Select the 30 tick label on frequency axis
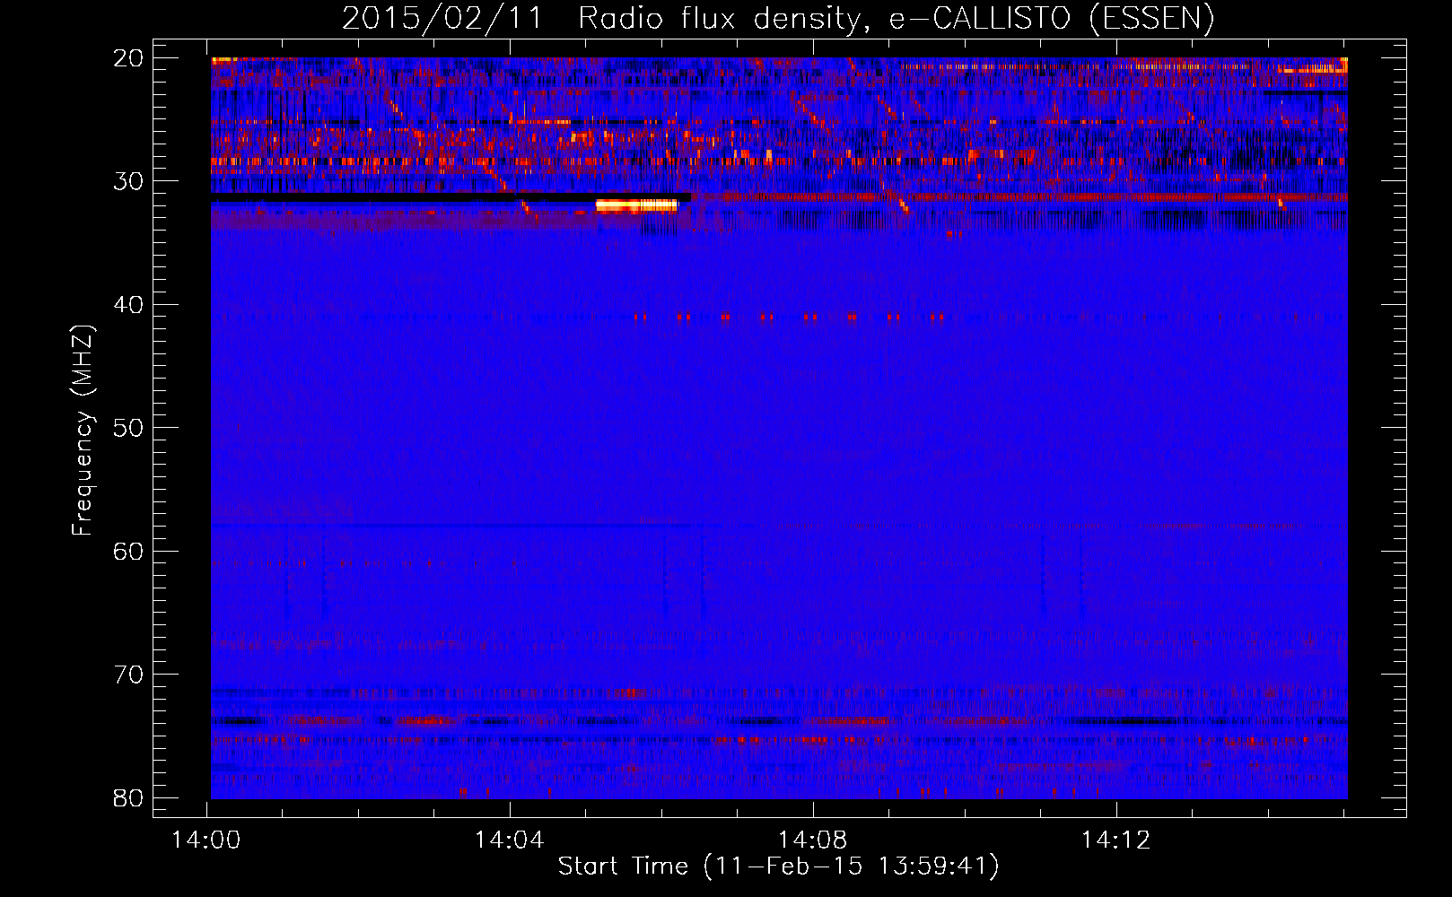Screen dimensions: 1452x897 coord(129,181)
